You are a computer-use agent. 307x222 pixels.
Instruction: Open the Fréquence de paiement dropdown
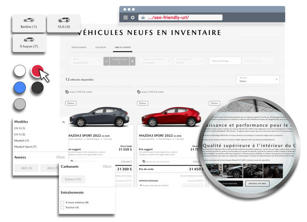(156, 61)
